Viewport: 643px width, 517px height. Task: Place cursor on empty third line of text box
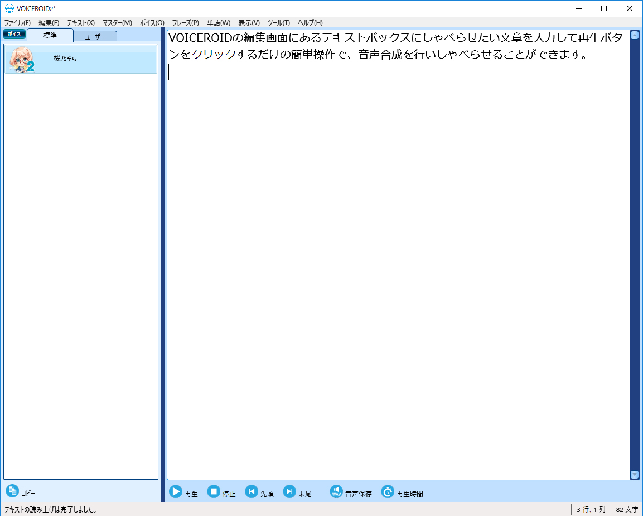[x=398, y=72]
